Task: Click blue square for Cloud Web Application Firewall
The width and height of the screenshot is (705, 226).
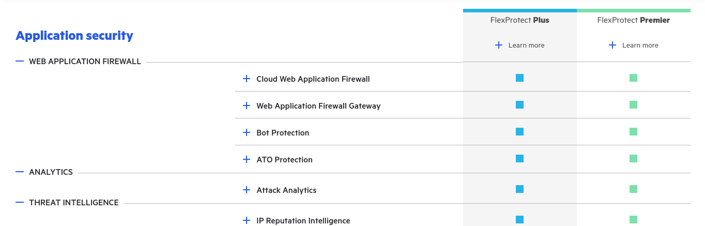Action: pyautogui.click(x=519, y=78)
